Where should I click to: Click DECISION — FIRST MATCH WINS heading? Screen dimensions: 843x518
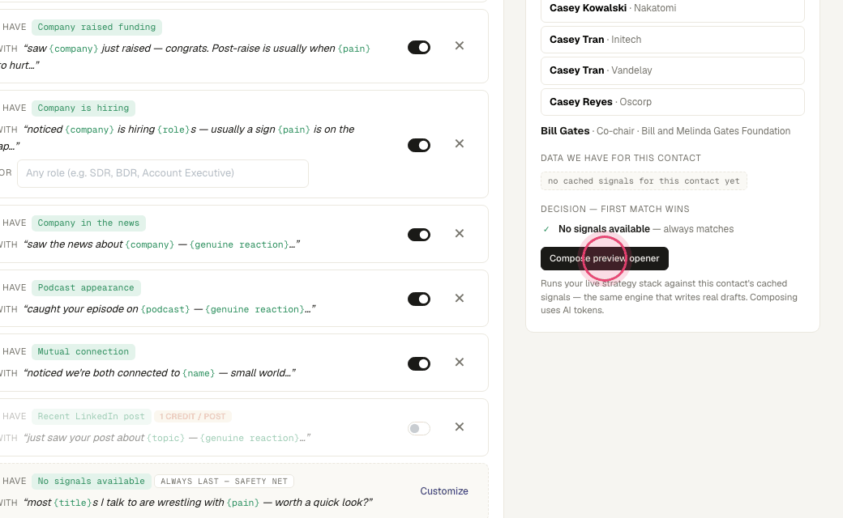click(615, 210)
